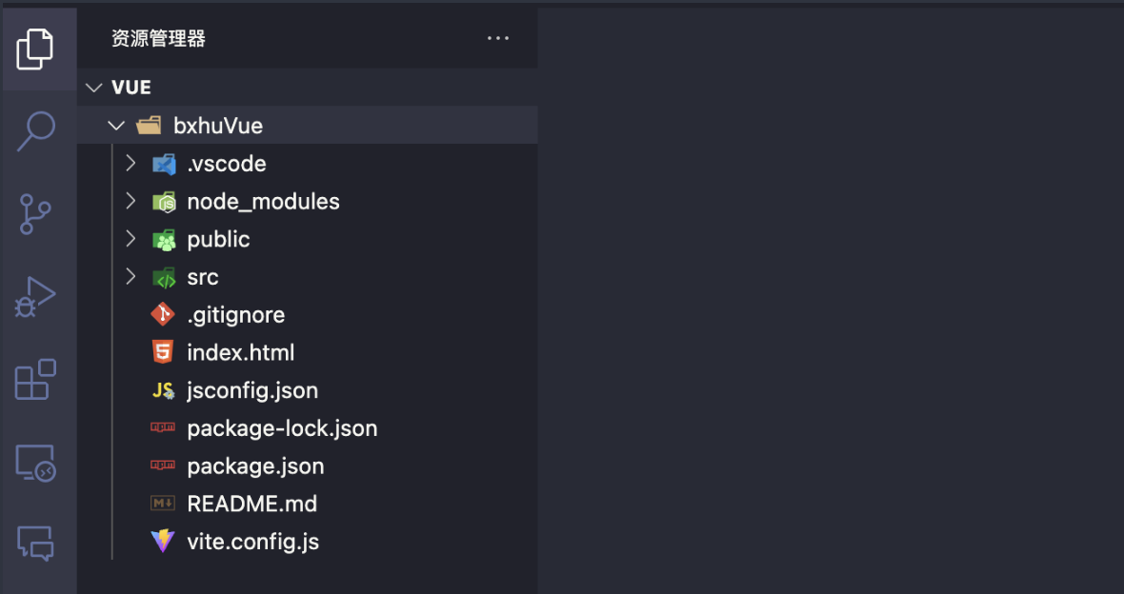Viewport: 1124px width, 594px height.
Task: Click the explorer panel more actions ellipsis
Action: click(498, 38)
